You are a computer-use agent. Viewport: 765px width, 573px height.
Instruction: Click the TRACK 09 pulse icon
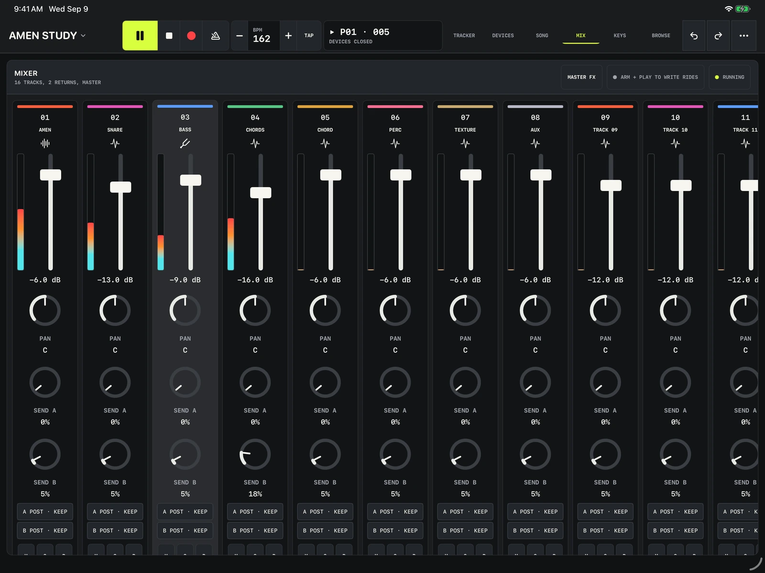point(605,143)
